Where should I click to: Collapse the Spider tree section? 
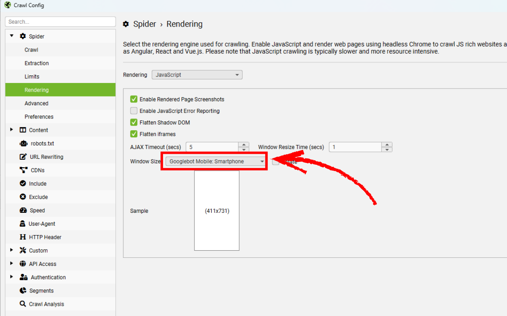click(x=11, y=36)
